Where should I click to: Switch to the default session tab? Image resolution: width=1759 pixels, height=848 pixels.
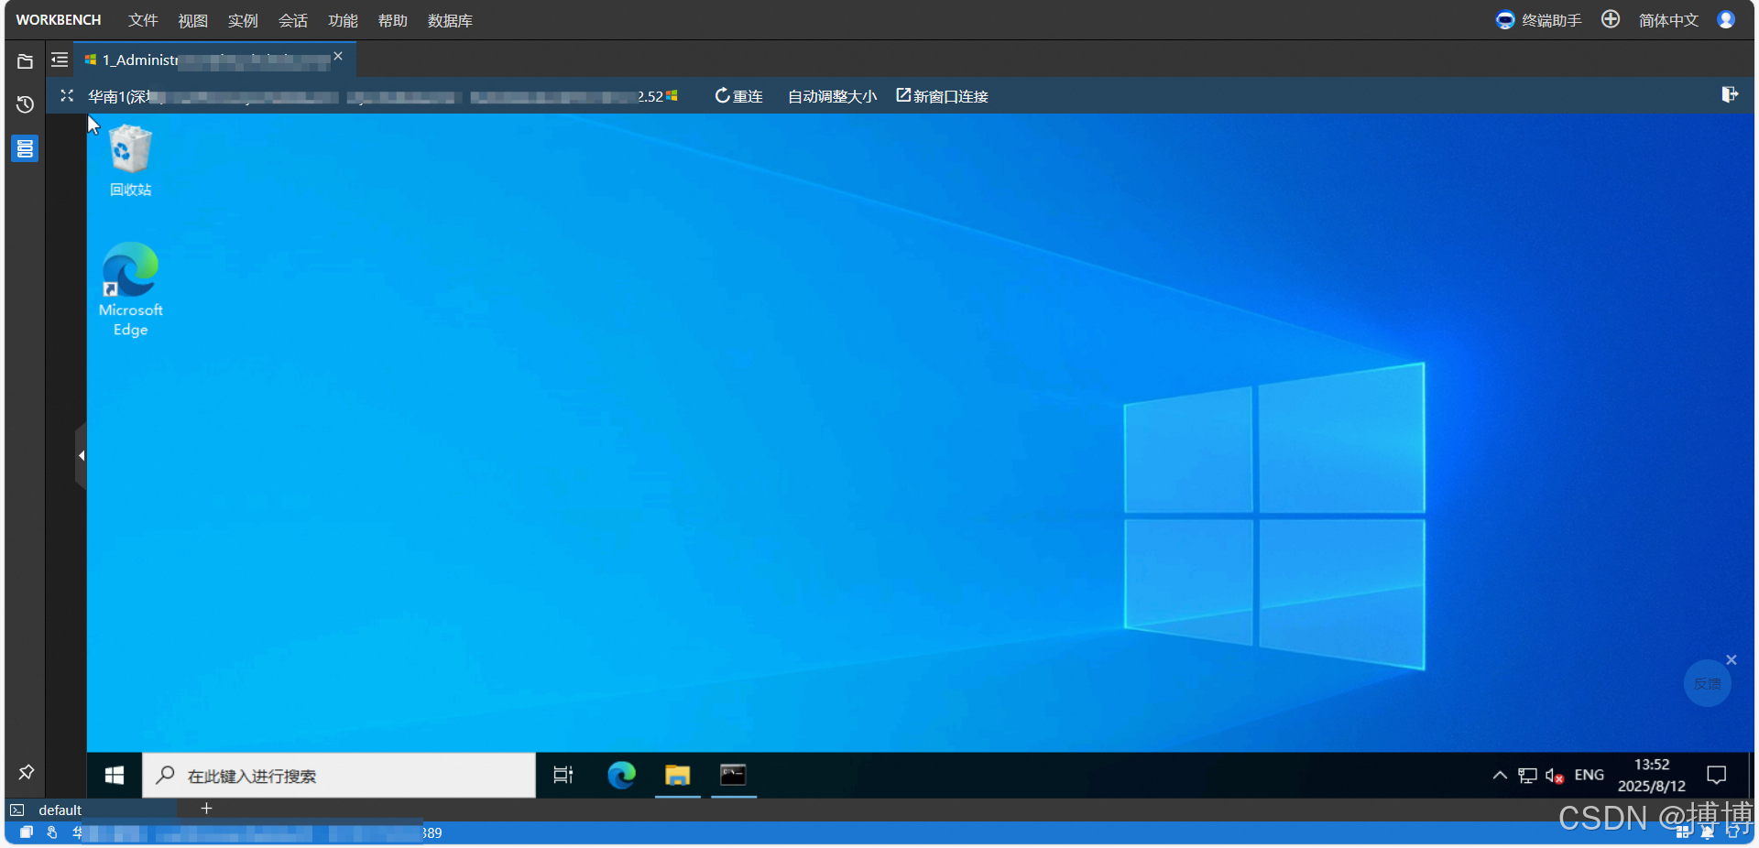tap(60, 809)
